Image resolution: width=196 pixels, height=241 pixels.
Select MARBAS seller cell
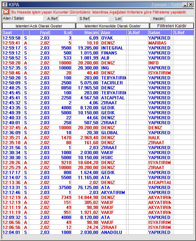[x=159, y=43]
